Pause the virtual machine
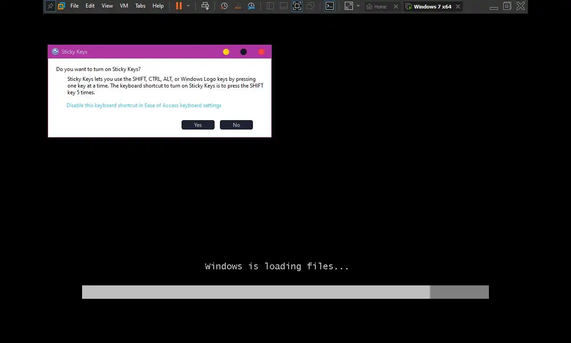The image size is (571, 343). (x=178, y=6)
